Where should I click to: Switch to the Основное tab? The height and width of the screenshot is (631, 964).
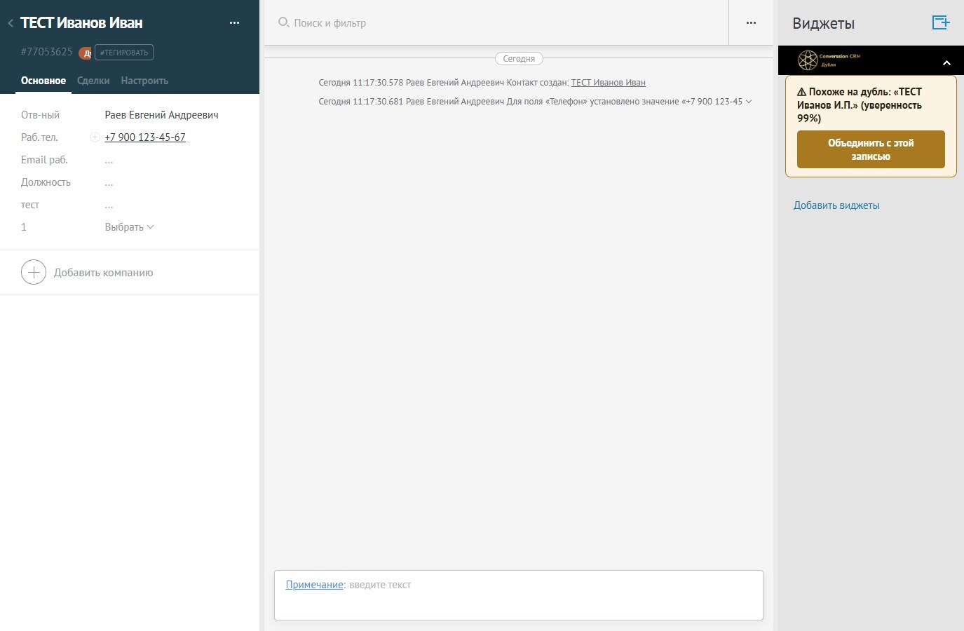(x=43, y=81)
